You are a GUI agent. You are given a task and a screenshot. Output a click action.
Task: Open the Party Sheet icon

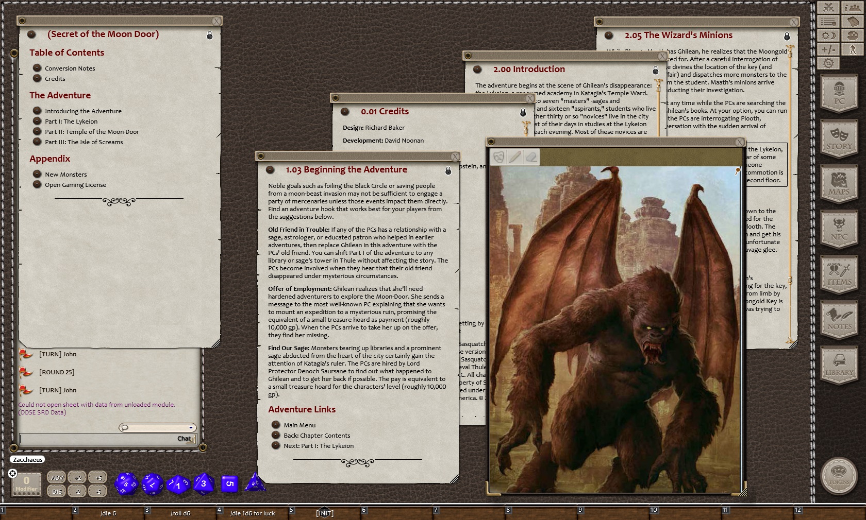click(x=853, y=7)
